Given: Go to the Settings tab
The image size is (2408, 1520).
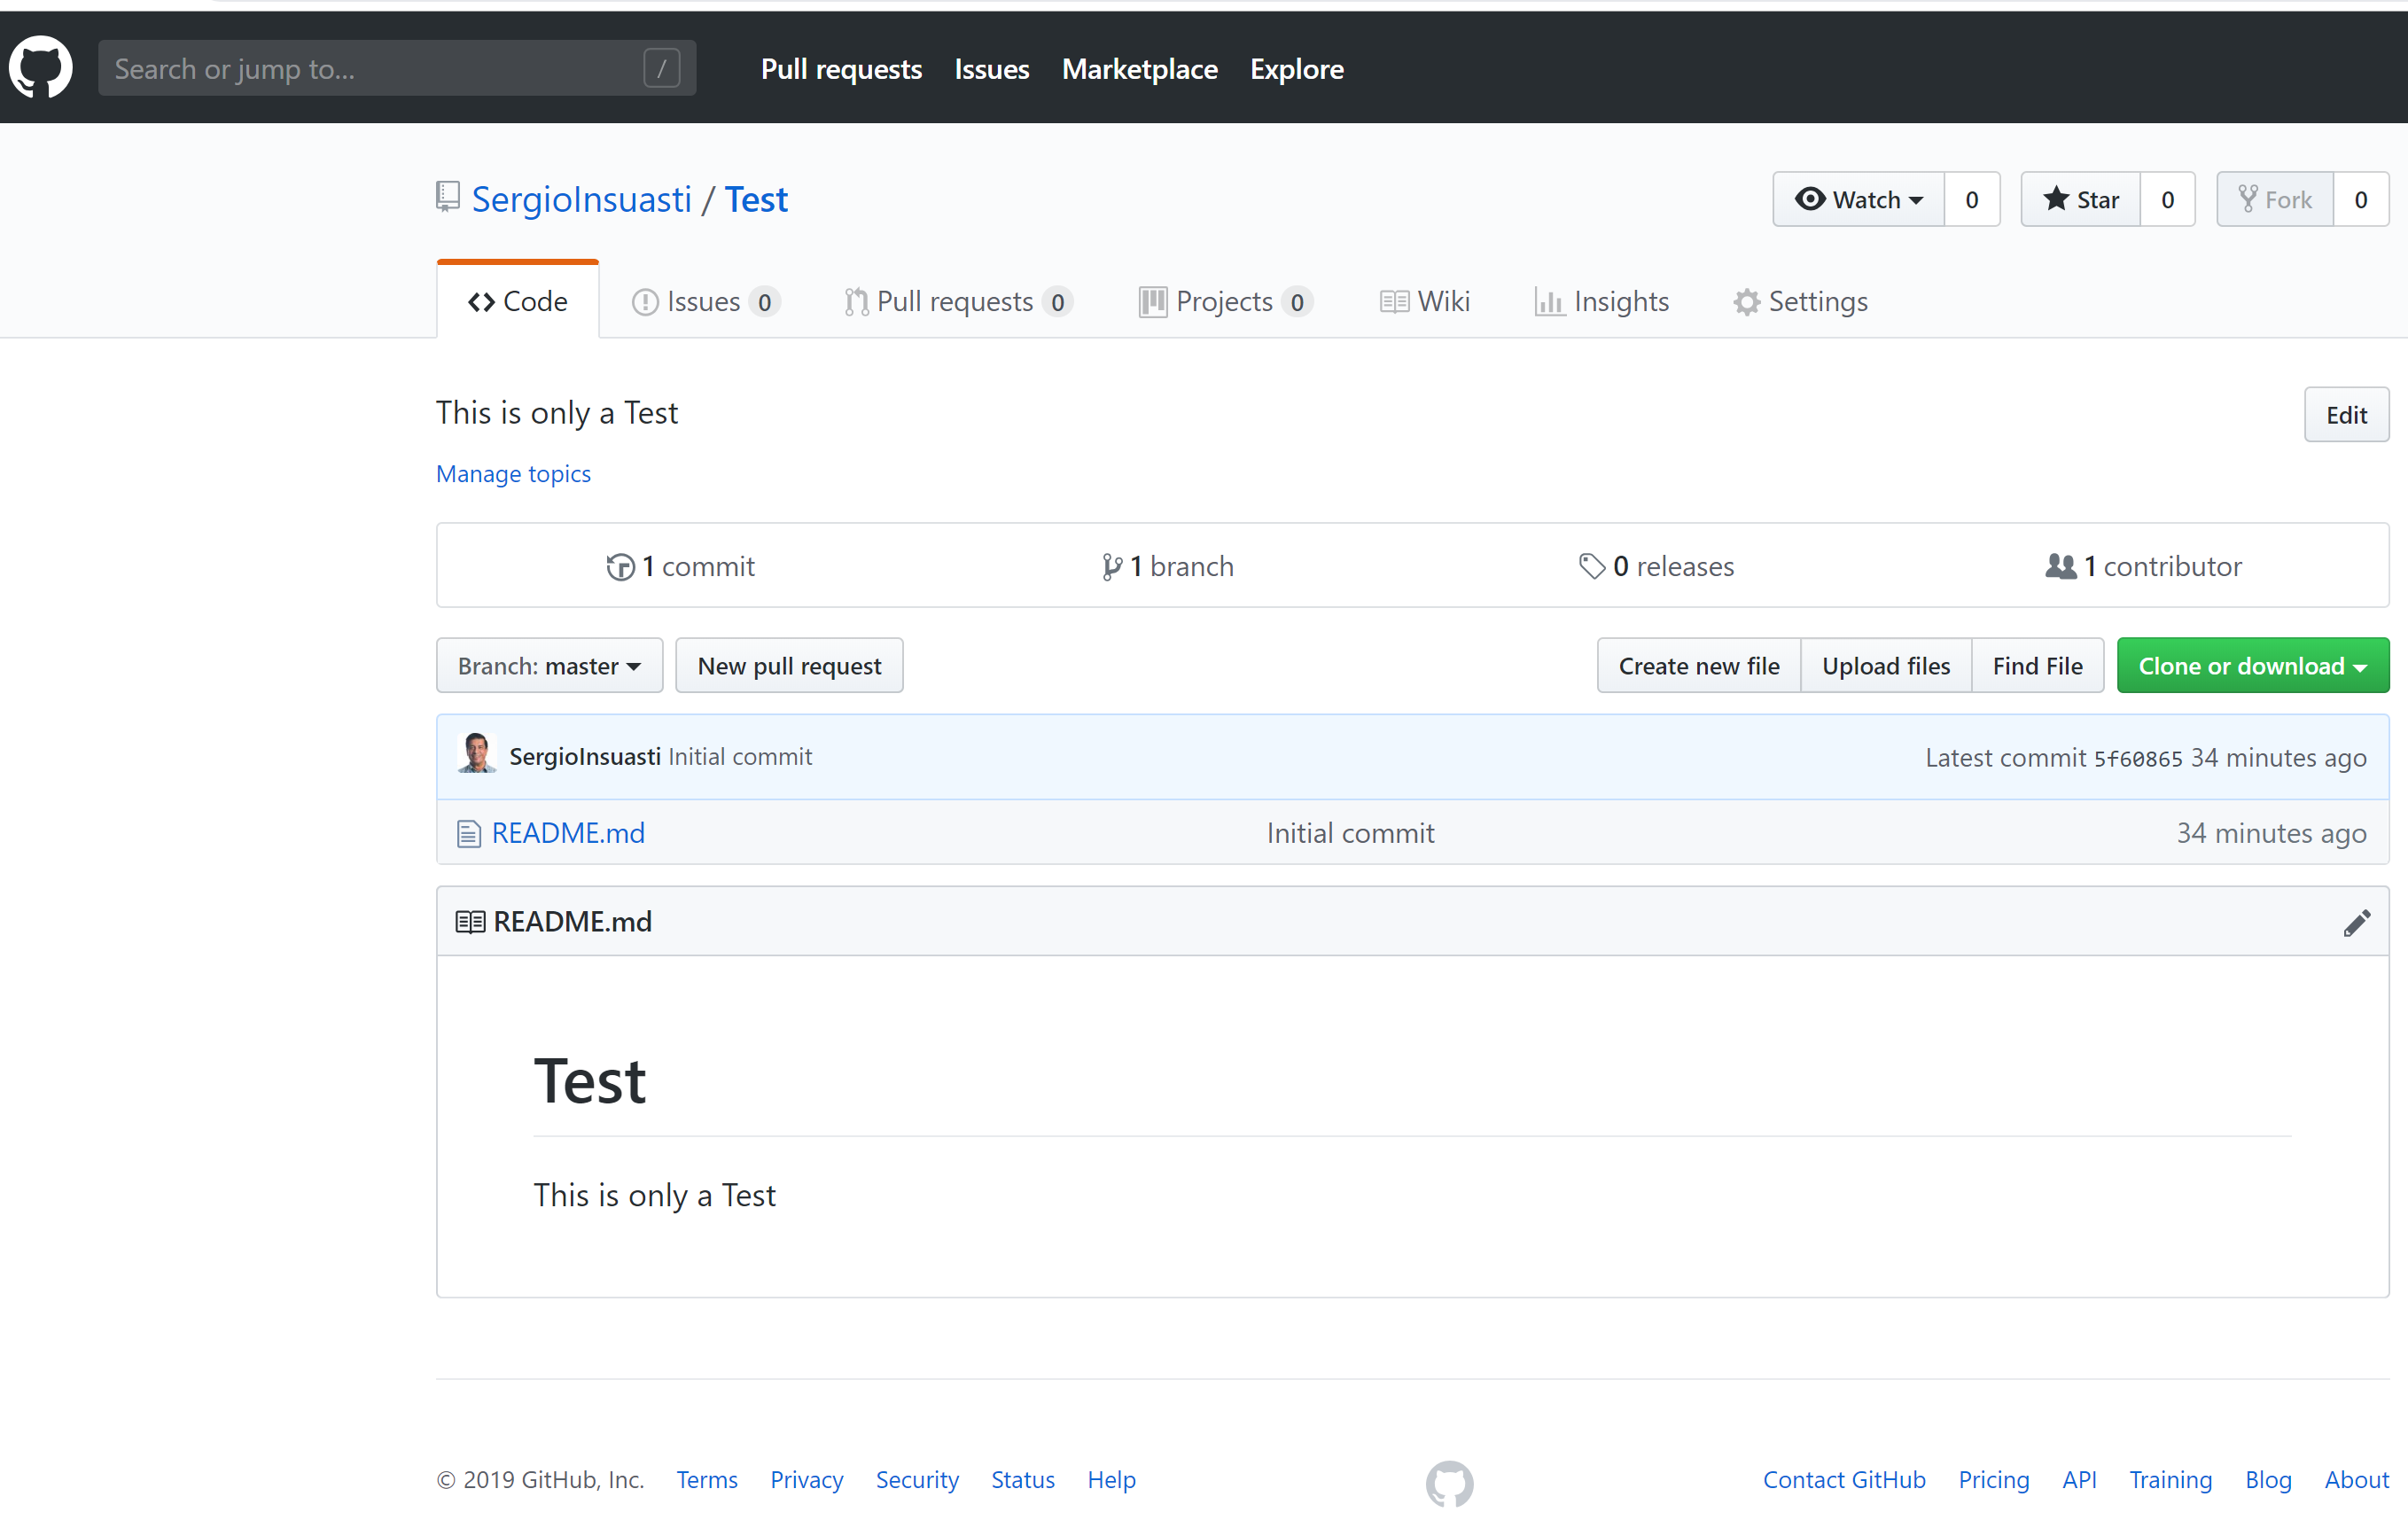Looking at the screenshot, I should pyautogui.click(x=1800, y=301).
